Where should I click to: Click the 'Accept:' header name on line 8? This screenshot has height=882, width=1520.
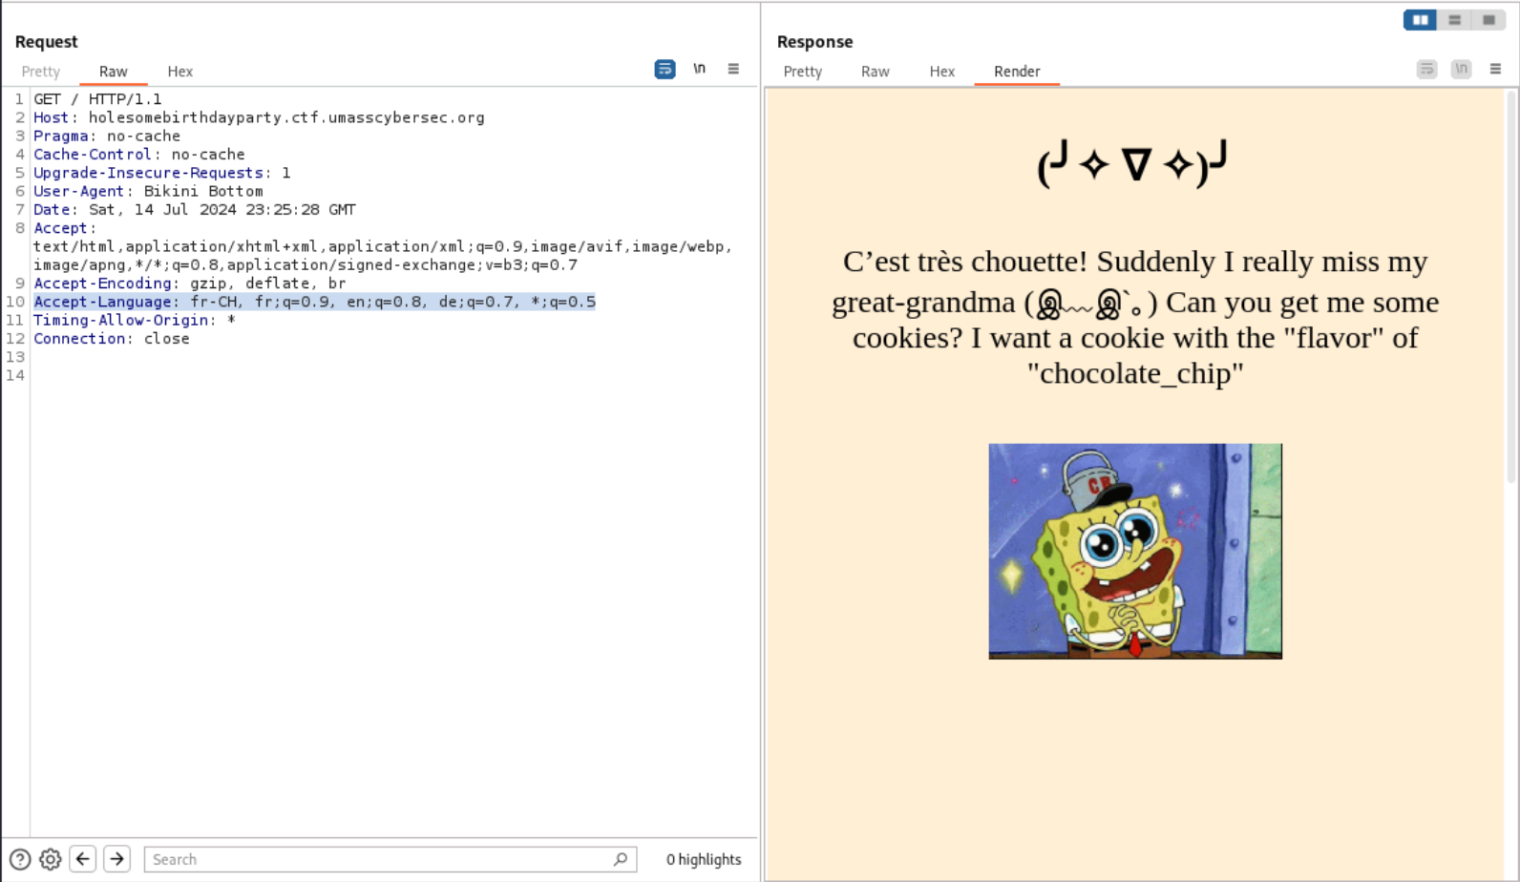pos(65,228)
